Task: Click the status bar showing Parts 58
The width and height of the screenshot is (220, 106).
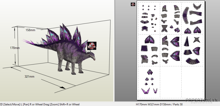Action: (x=159, y=104)
